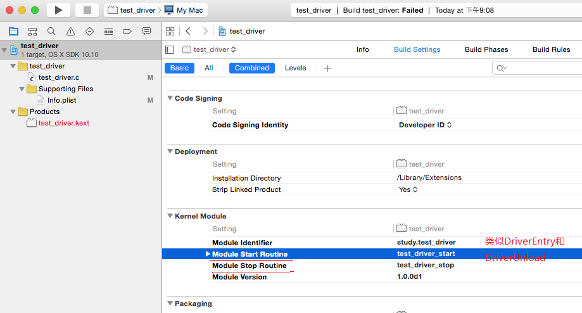Click the Run (play) button

(x=58, y=10)
